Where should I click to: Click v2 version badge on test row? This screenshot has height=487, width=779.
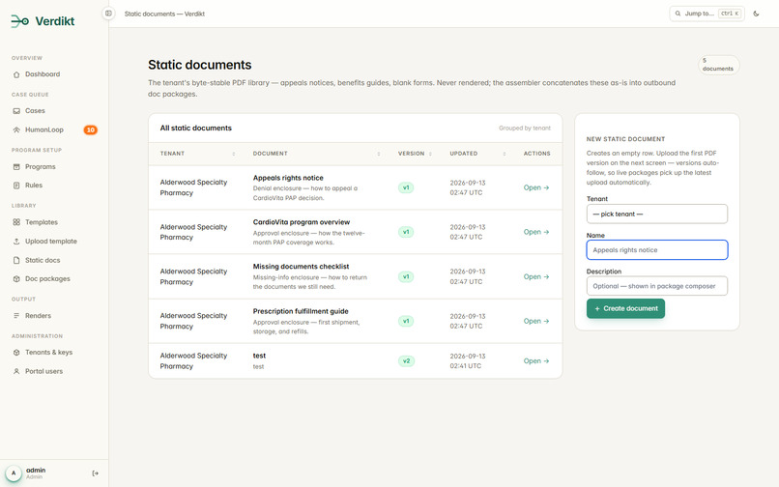tap(406, 361)
